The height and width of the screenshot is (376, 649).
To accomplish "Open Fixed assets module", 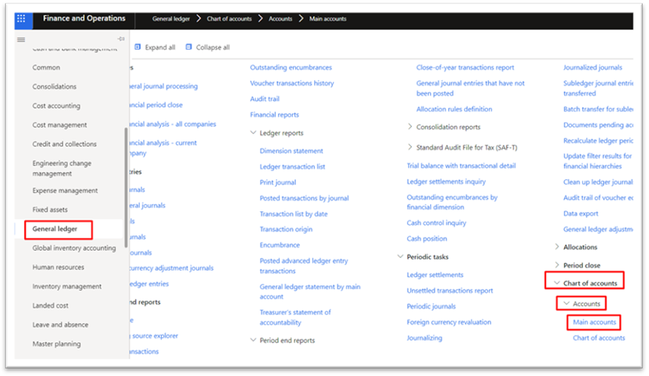I will coord(50,210).
